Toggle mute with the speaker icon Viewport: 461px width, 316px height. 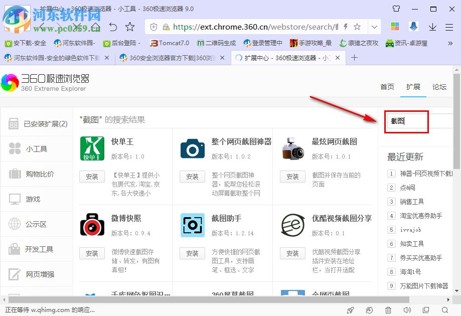pyautogui.click(x=406, y=310)
